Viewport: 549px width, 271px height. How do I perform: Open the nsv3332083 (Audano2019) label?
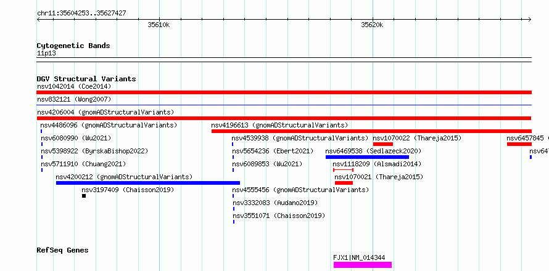point(275,203)
